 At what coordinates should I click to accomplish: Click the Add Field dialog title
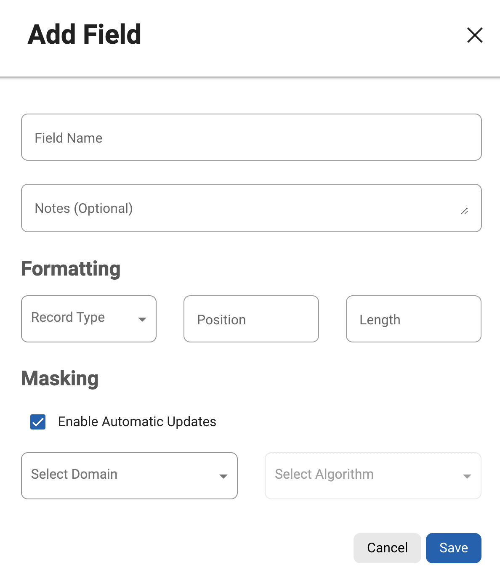tap(84, 34)
